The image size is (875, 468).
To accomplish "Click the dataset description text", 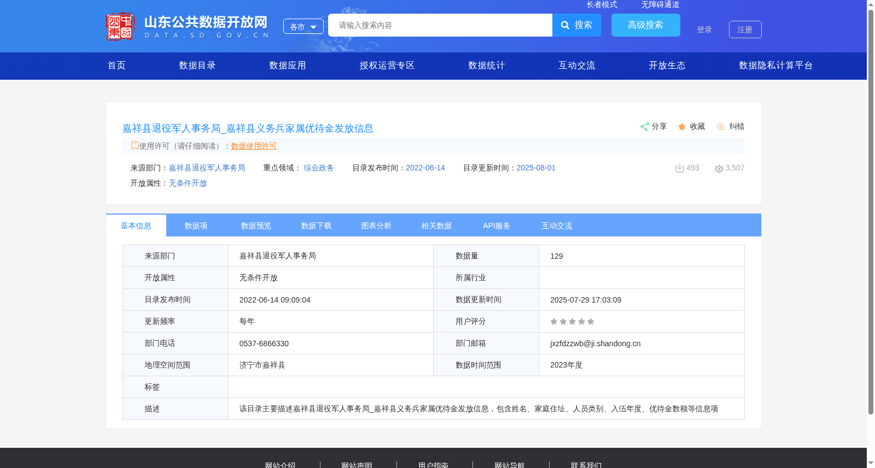I will tap(479, 409).
